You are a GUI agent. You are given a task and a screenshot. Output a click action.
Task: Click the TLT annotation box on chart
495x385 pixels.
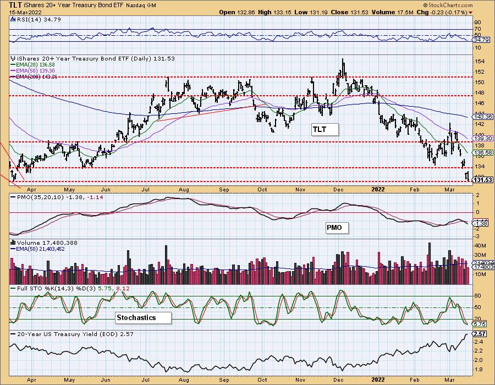click(325, 129)
